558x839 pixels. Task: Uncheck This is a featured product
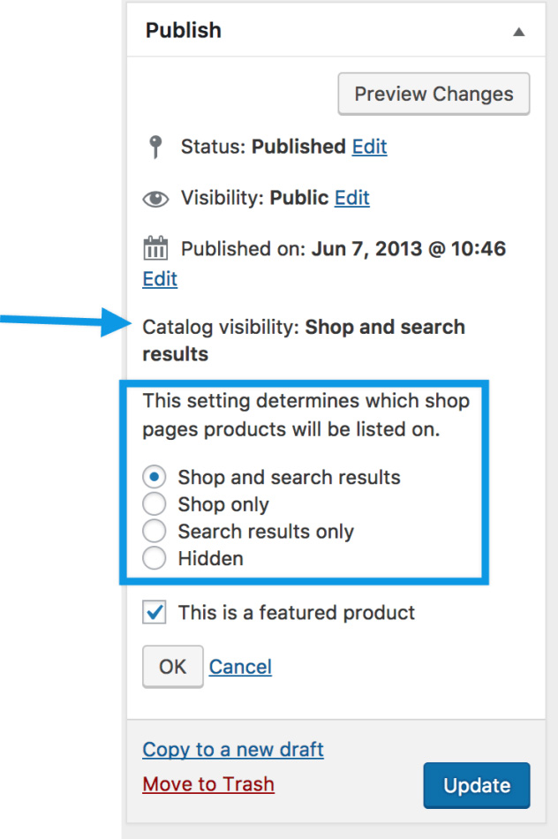[155, 612]
